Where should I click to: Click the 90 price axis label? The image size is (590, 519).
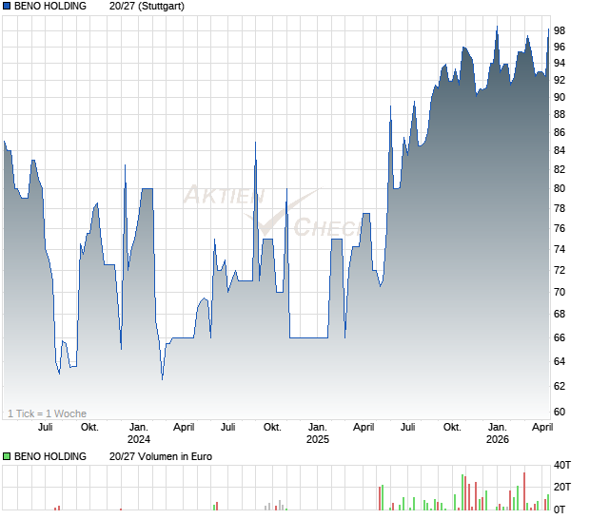[560, 97]
